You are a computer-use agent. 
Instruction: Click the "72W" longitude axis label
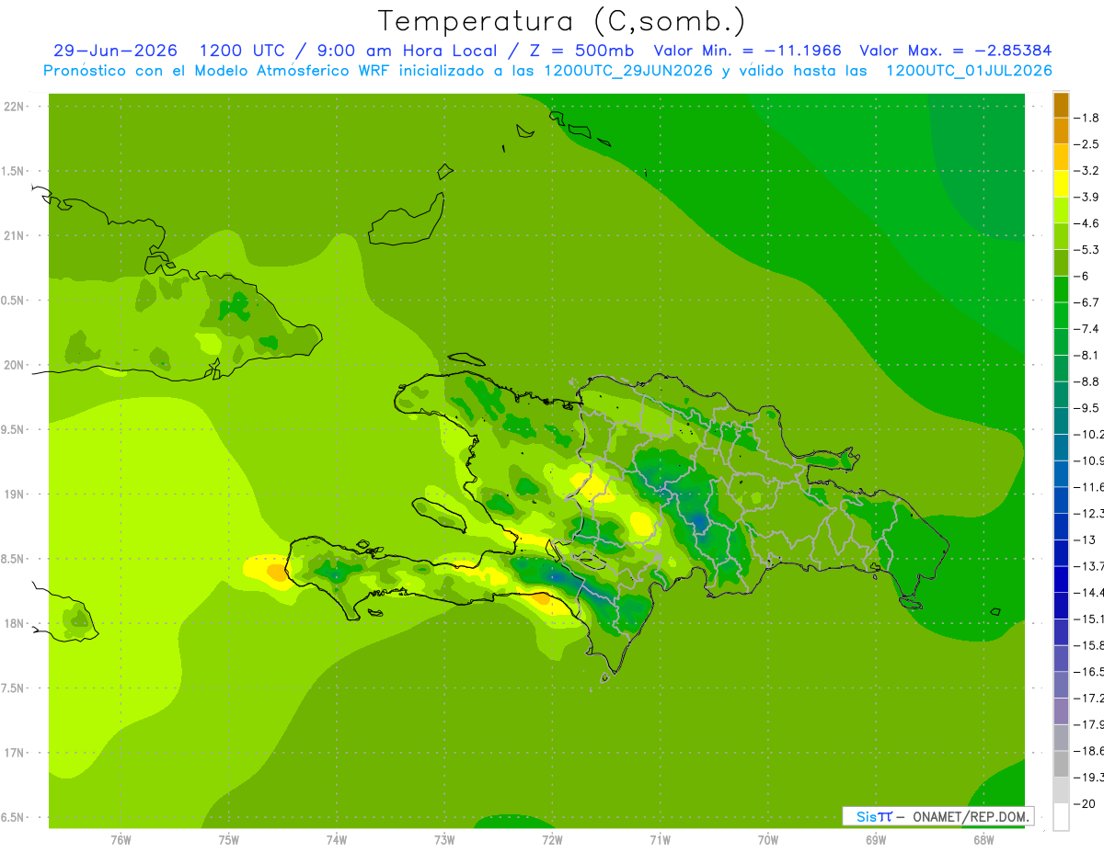[552, 840]
